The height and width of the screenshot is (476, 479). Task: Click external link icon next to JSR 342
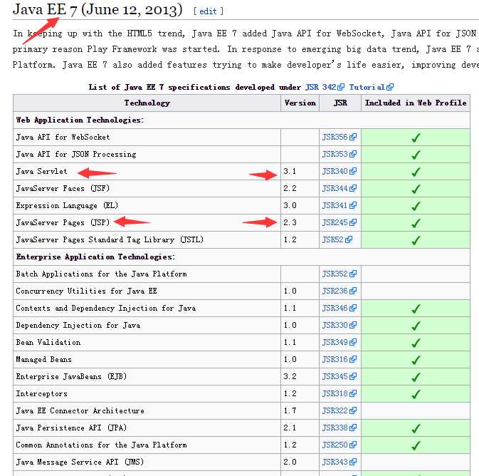341,87
